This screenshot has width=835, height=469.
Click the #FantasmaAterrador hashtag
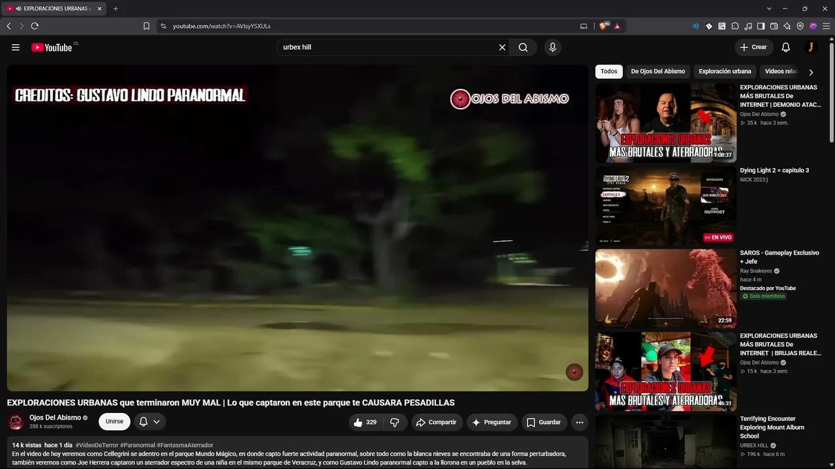pyautogui.click(x=185, y=446)
